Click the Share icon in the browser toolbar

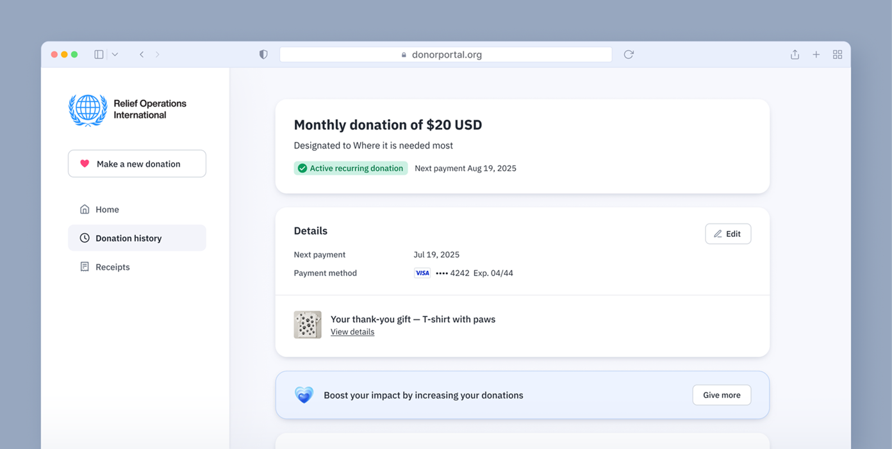tap(795, 54)
